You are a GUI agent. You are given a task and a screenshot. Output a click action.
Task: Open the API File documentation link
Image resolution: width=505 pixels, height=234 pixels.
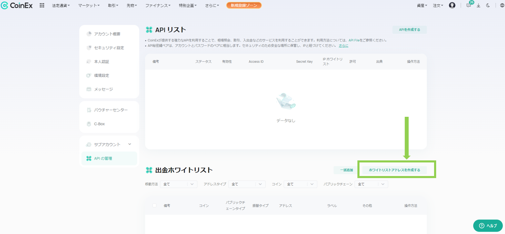[x=354, y=40]
